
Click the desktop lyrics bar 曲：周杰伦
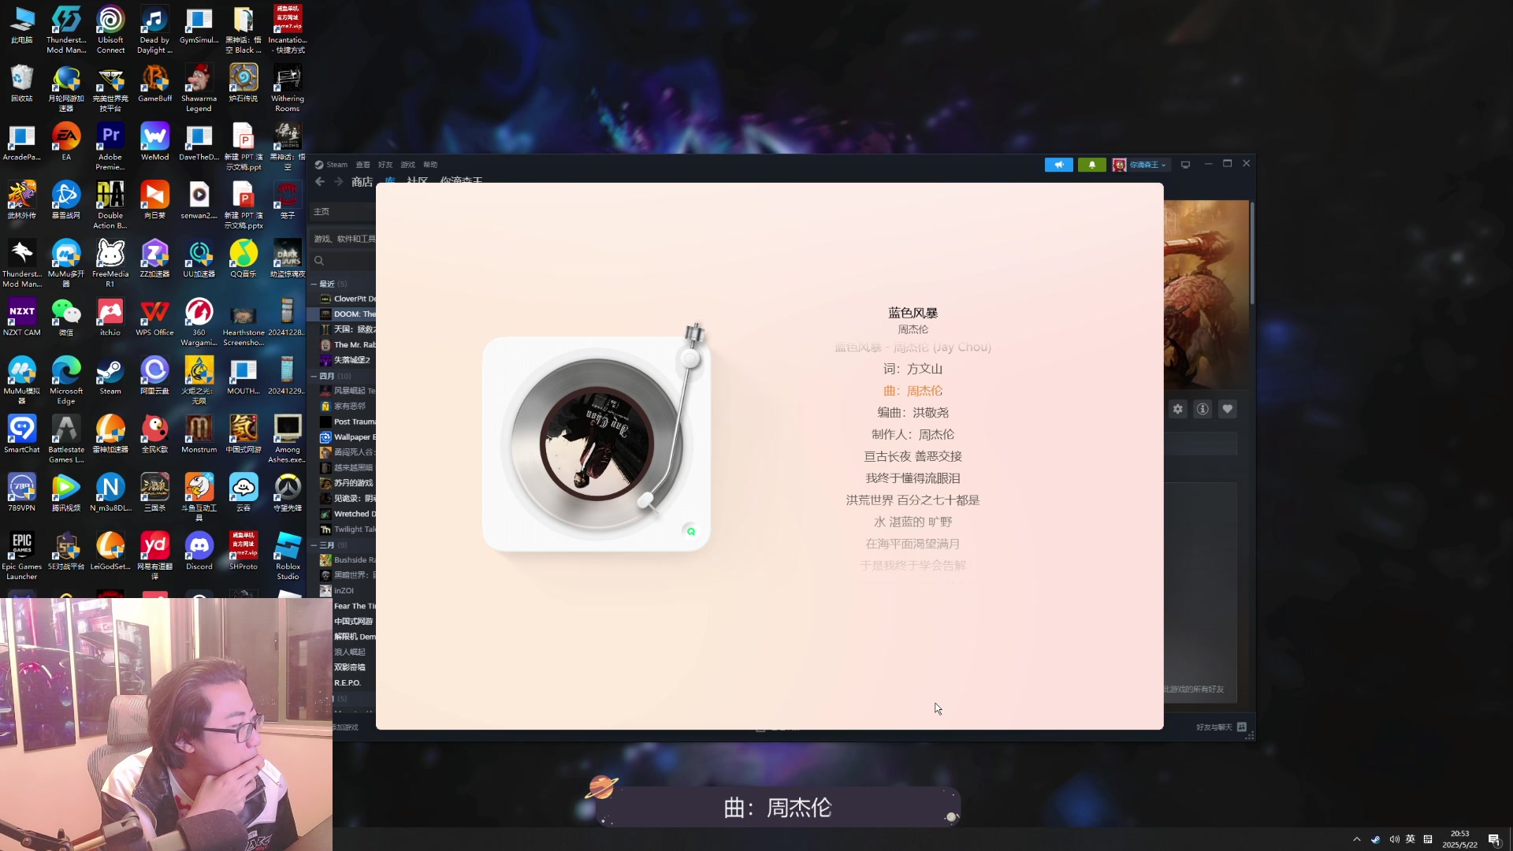778,808
